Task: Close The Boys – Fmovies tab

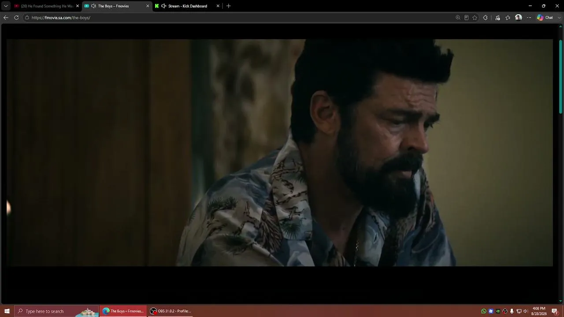Action: point(148,6)
